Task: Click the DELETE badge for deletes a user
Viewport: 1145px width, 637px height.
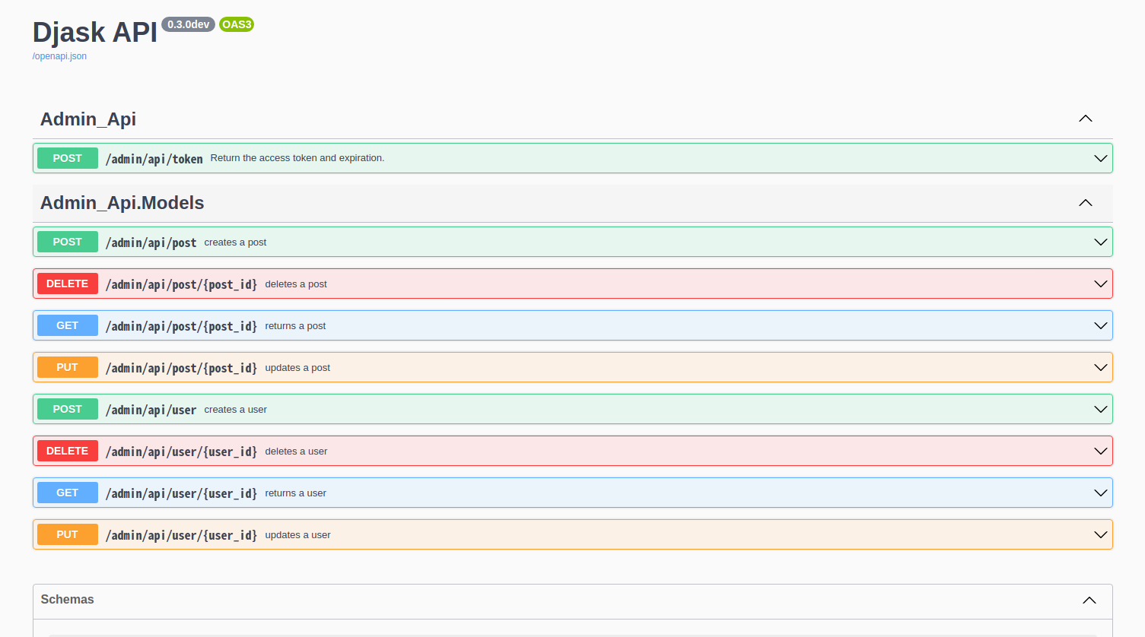Action: pos(68,451)
